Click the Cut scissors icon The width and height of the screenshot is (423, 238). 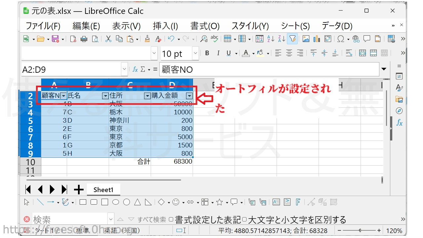(x=108, y=39)
